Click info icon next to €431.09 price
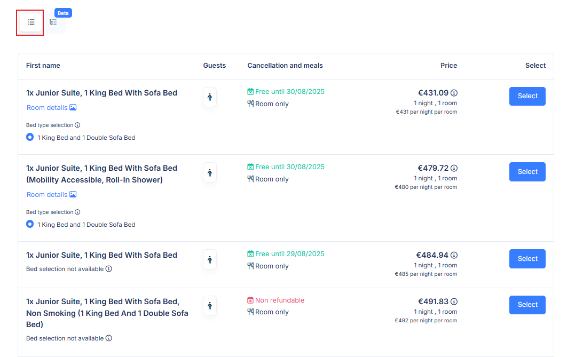 click(454, 93)
